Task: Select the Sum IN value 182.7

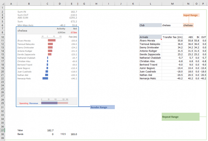Action: pyautogui.click(x=74, y=12)
